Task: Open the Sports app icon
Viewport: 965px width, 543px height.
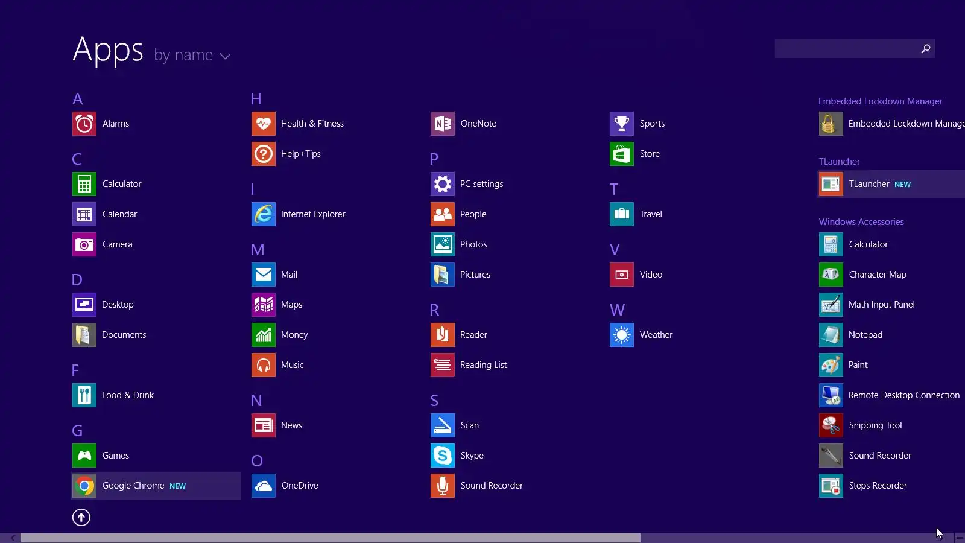Action: click(622, 124)
